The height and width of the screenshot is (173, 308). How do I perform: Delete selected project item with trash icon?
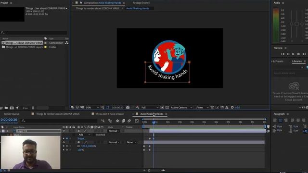33,108
